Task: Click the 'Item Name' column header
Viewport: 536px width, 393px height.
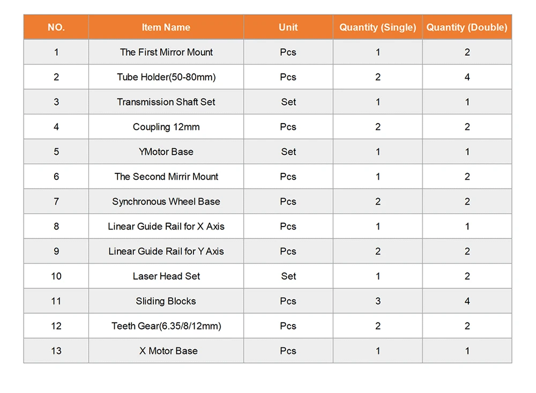Action: pos(166,27)
